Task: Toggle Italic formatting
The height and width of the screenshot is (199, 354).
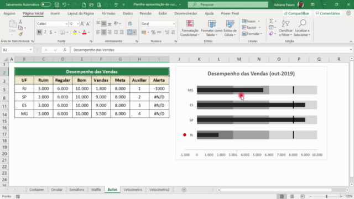Action: coord(45,32)
